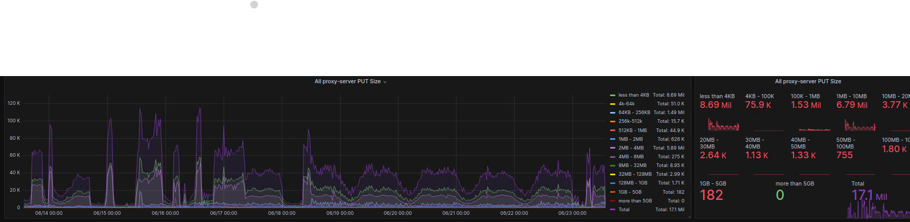Select the '1GB - 5GB' legend entry
The height and width of the screenshot is (222, 910).
point(630,192)
